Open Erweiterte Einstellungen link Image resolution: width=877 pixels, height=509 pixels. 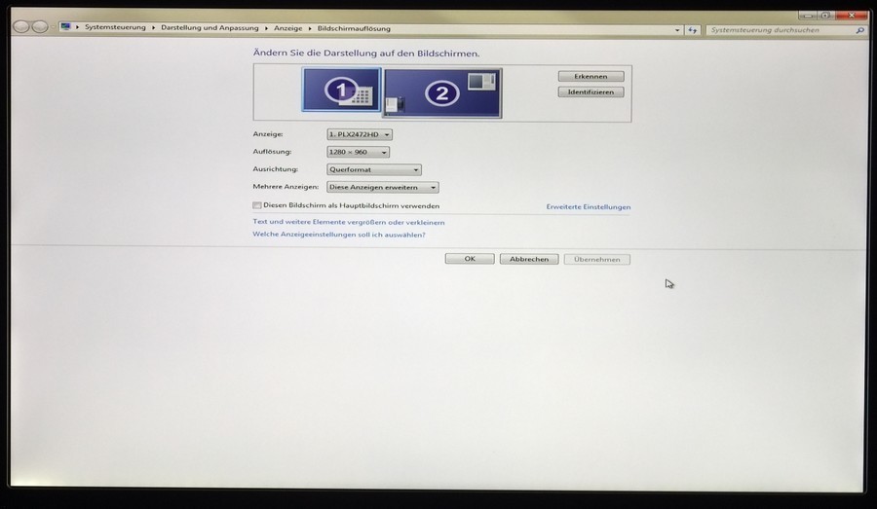click(x=589, y=206)
